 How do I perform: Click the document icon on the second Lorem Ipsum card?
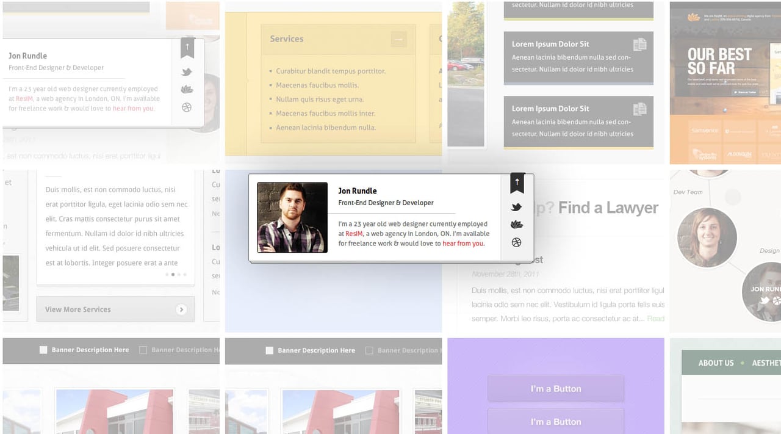tap(639, 109)
